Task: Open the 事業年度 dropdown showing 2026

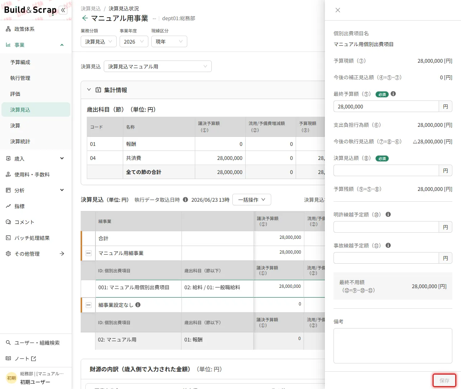Action: (134, 41)
